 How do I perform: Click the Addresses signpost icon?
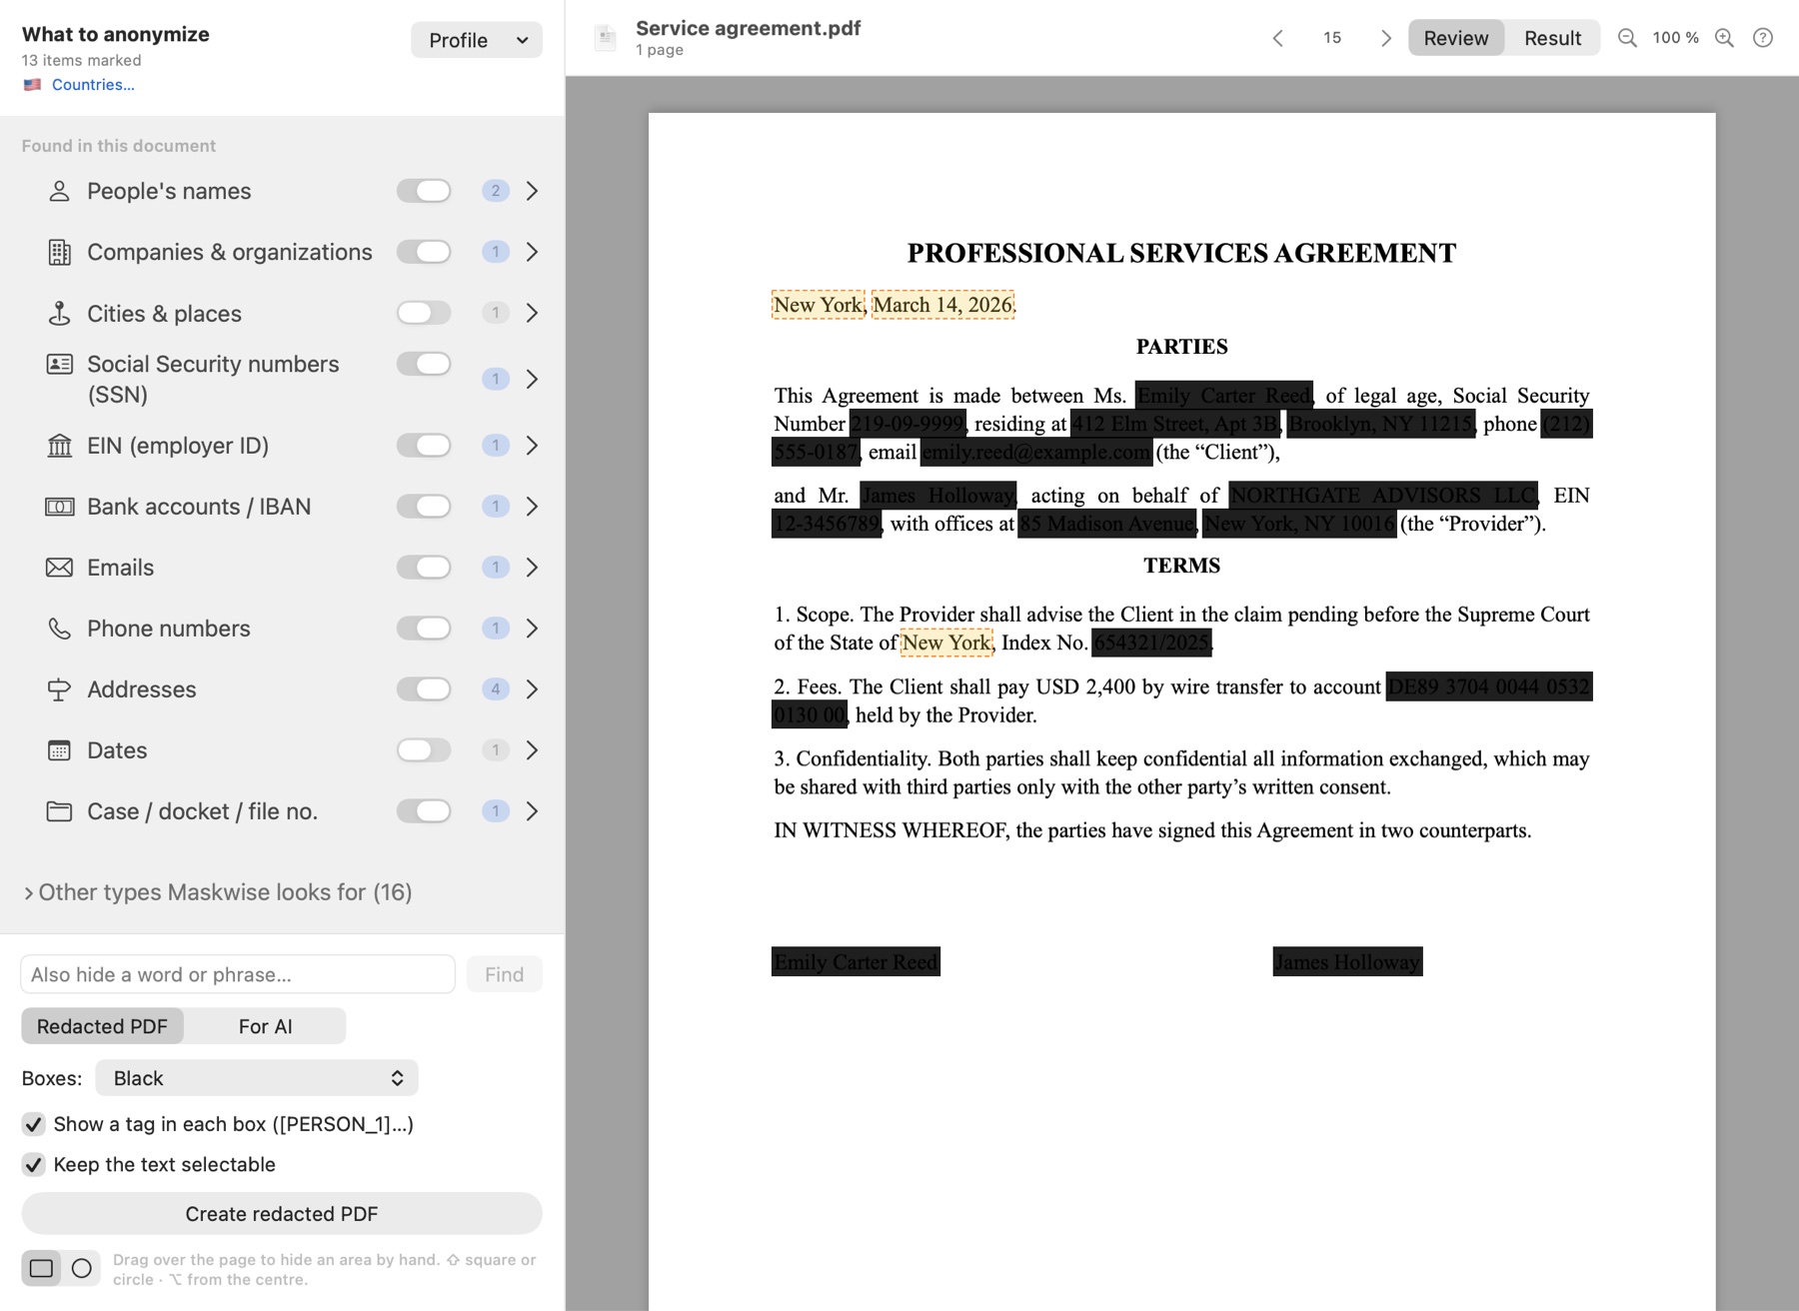point(59,689)
